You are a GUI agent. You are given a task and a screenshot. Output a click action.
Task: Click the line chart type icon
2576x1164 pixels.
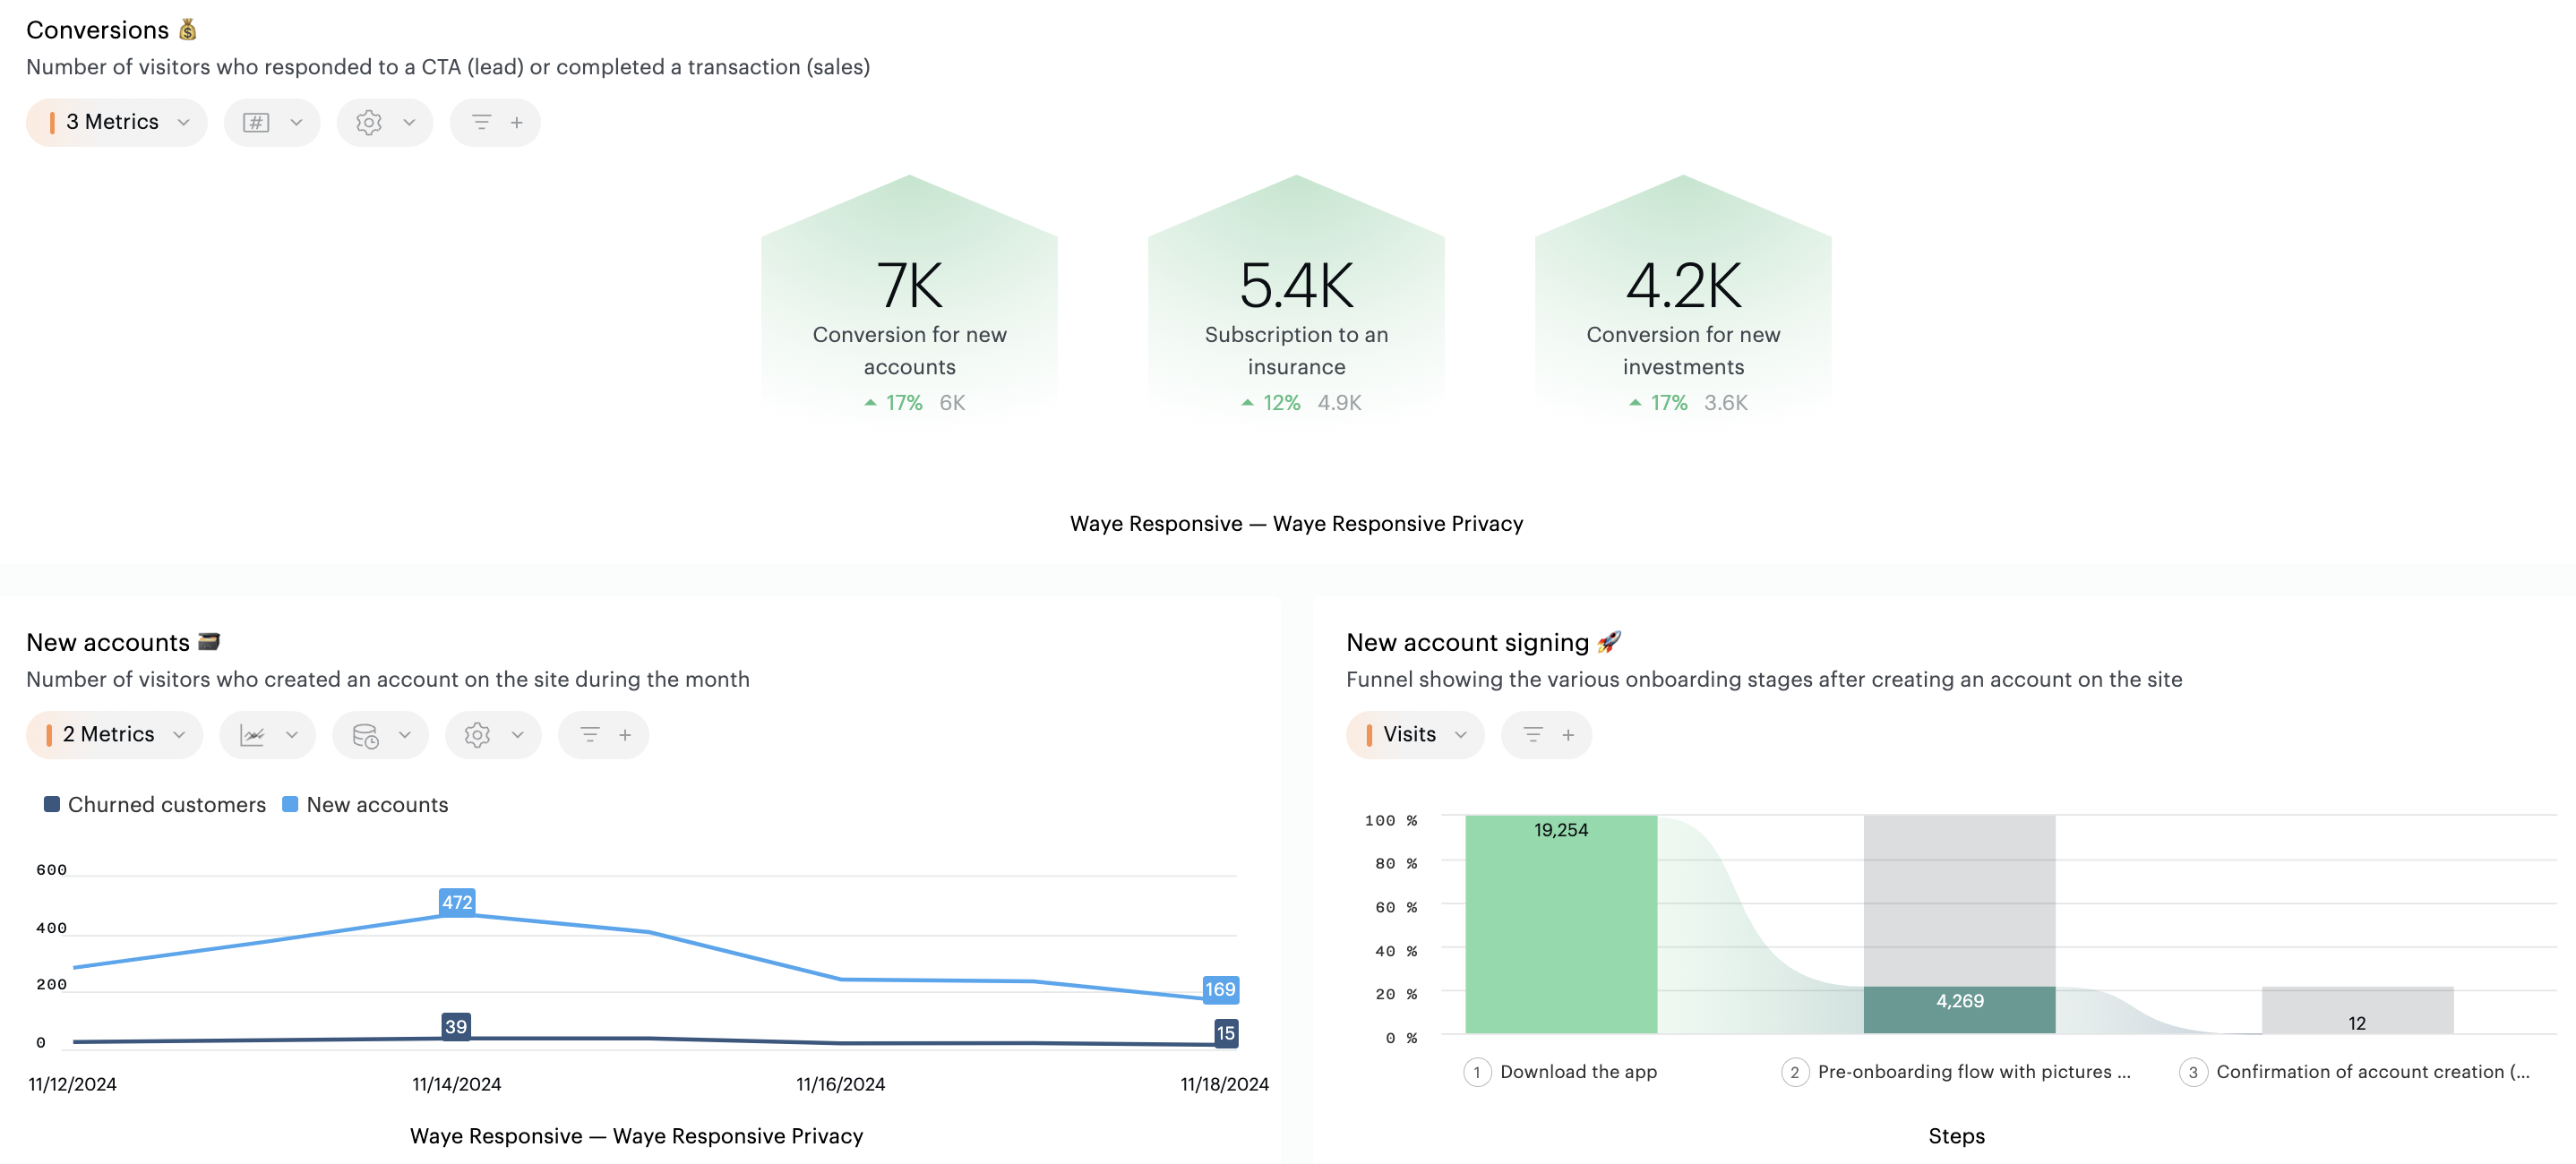(253, 735)
